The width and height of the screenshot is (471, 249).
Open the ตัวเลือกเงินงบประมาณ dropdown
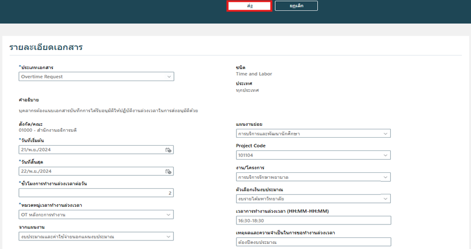tap(385, 199)
